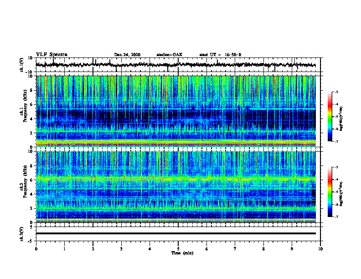The height and width of the screenshot is (279, 361).
Task: Click the "ch.3(V)" axis label
Action: [22, 234]
